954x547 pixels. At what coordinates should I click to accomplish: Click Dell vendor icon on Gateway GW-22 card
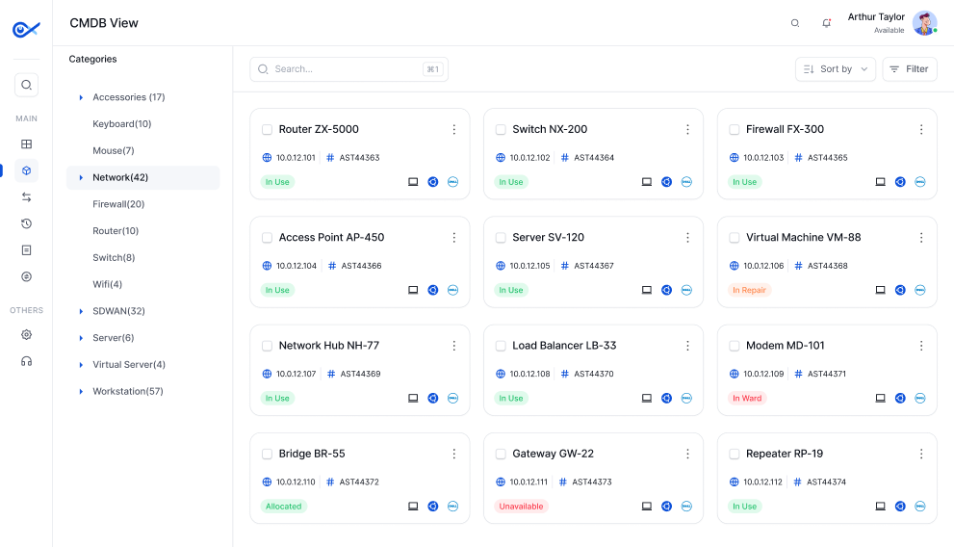[x=686, y=507]
